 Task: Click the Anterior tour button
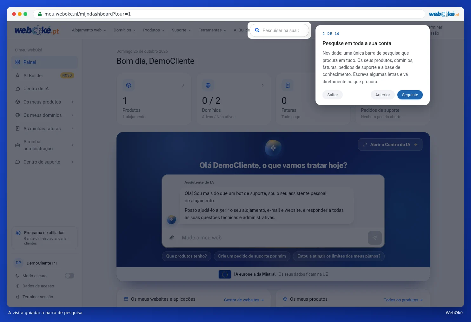pos(383,95)
